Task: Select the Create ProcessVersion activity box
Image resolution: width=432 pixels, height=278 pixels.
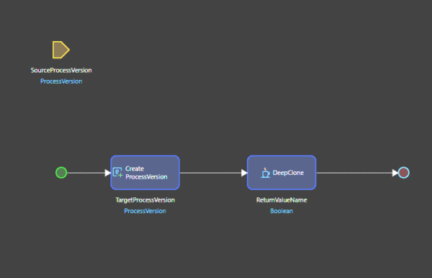Action: (145, 173)
